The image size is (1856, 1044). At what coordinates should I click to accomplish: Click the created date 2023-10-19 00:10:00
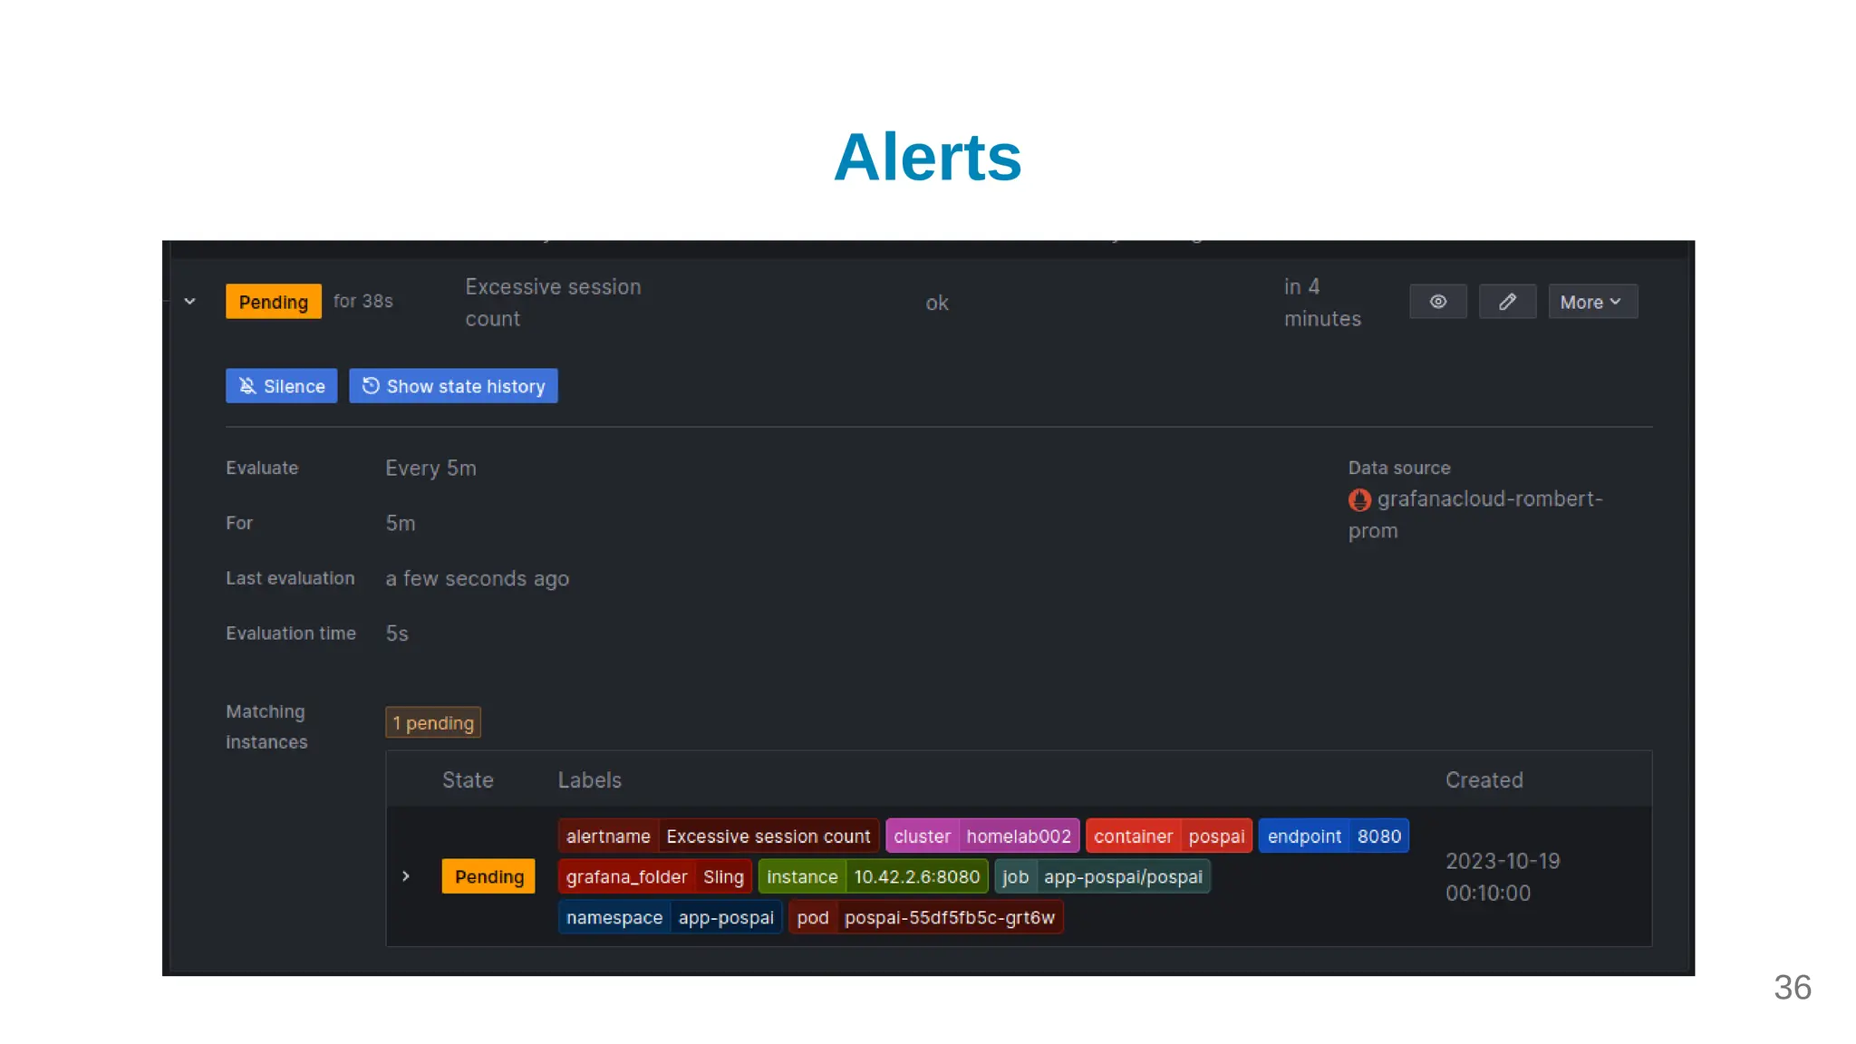coord(1503,877)
